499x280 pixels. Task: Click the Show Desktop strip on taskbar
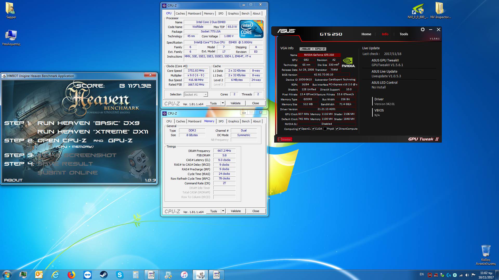[497, 275]
